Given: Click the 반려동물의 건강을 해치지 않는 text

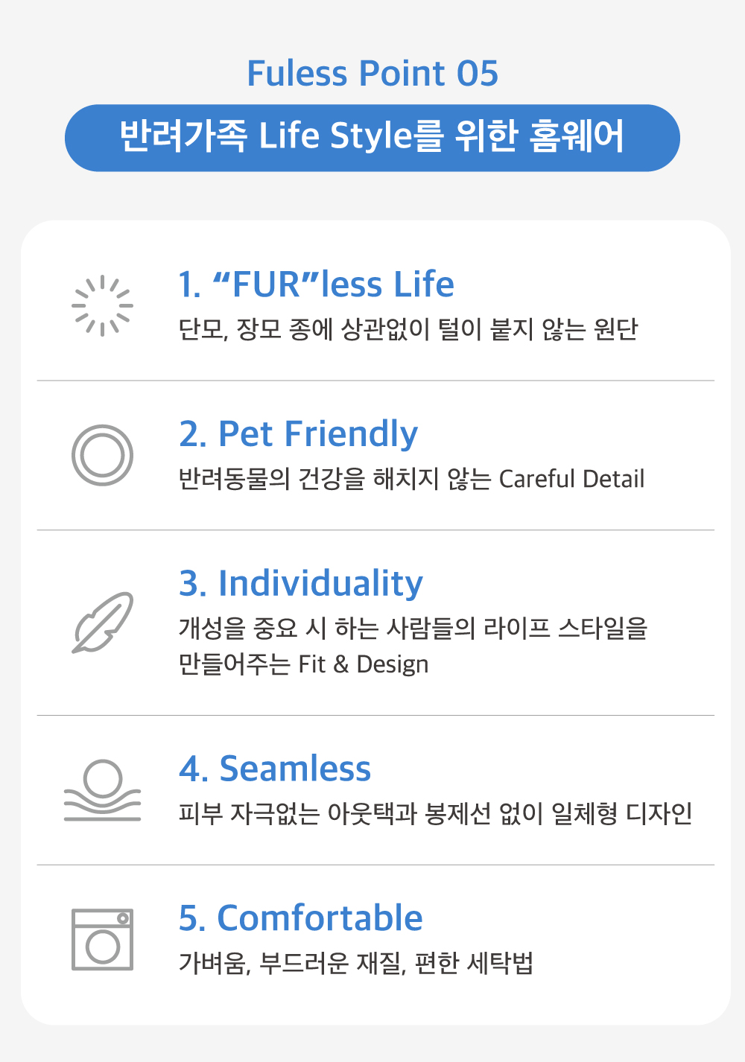Looking at the screenshot, I should click(335, 479).
